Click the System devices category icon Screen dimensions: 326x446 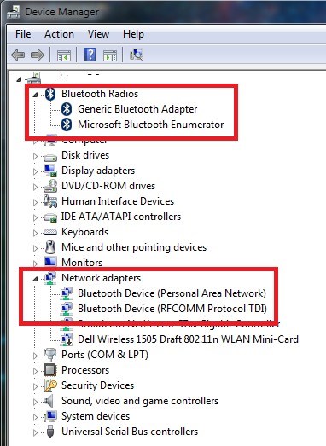point(50,416)
